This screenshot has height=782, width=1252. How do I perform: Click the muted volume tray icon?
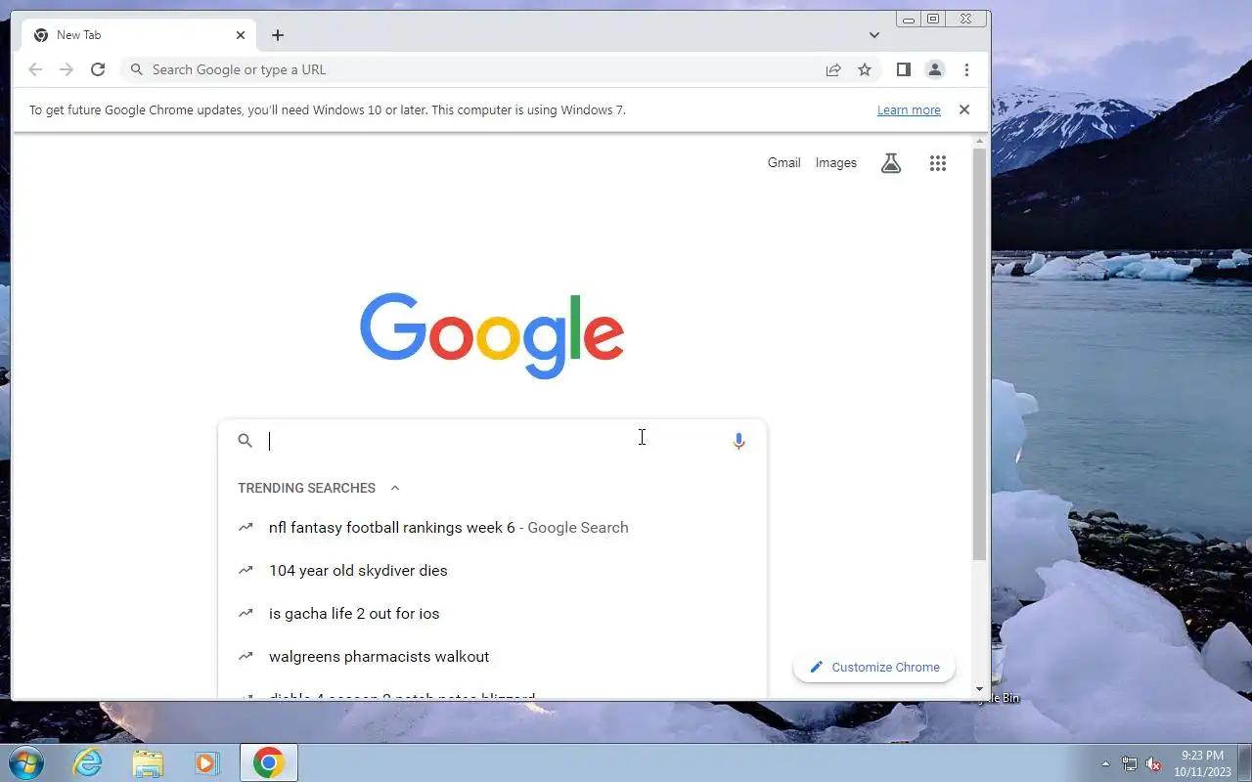coord(1154,763)
